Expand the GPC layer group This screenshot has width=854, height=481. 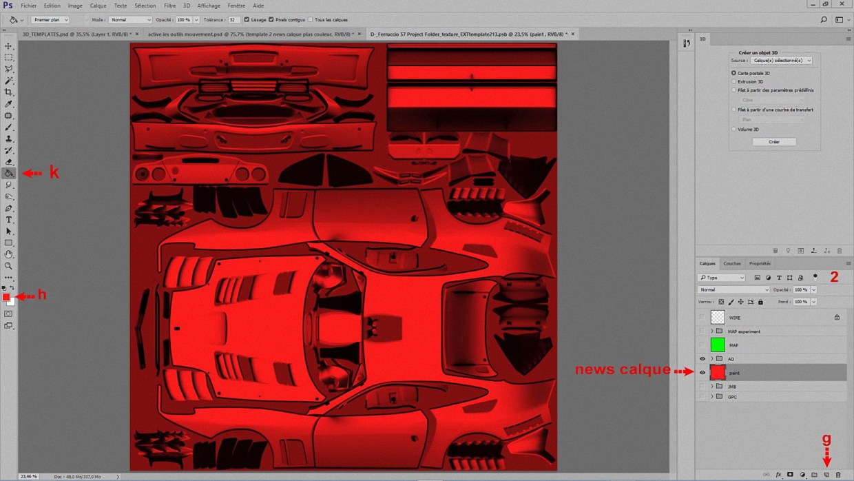pyautogui.click(x=712, y=397)
